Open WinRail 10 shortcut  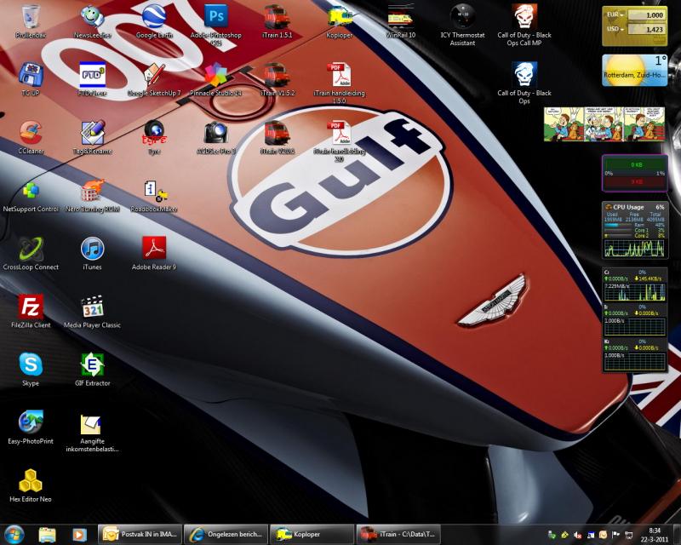(x=400, y=20)
